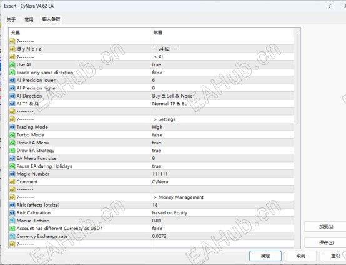Open the AI Direction value dropdown
This screenshot has height=265, width=346.
222,96
